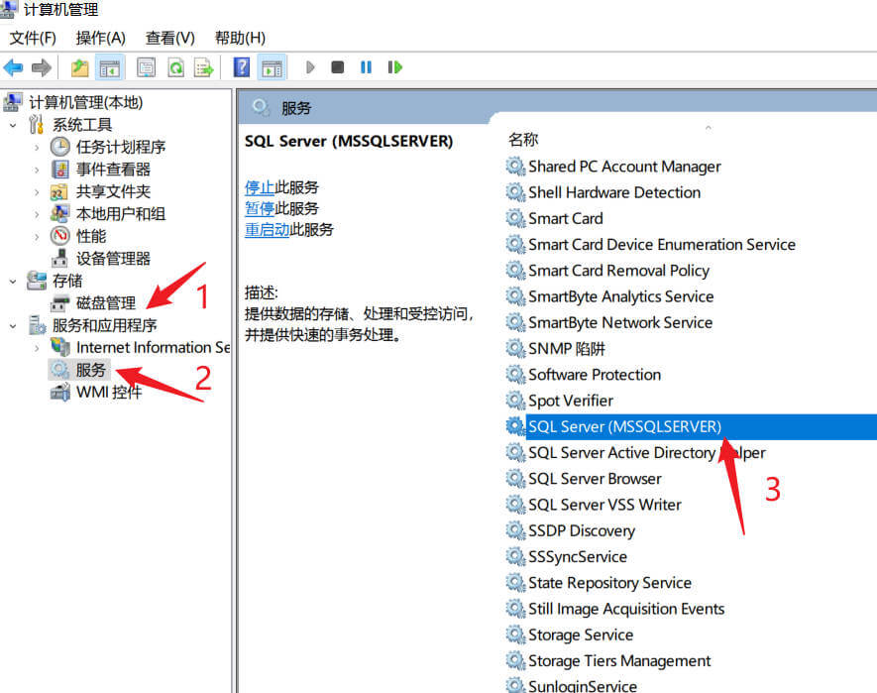
Task: Click the Start Service play icon
Action: (310, 67)
